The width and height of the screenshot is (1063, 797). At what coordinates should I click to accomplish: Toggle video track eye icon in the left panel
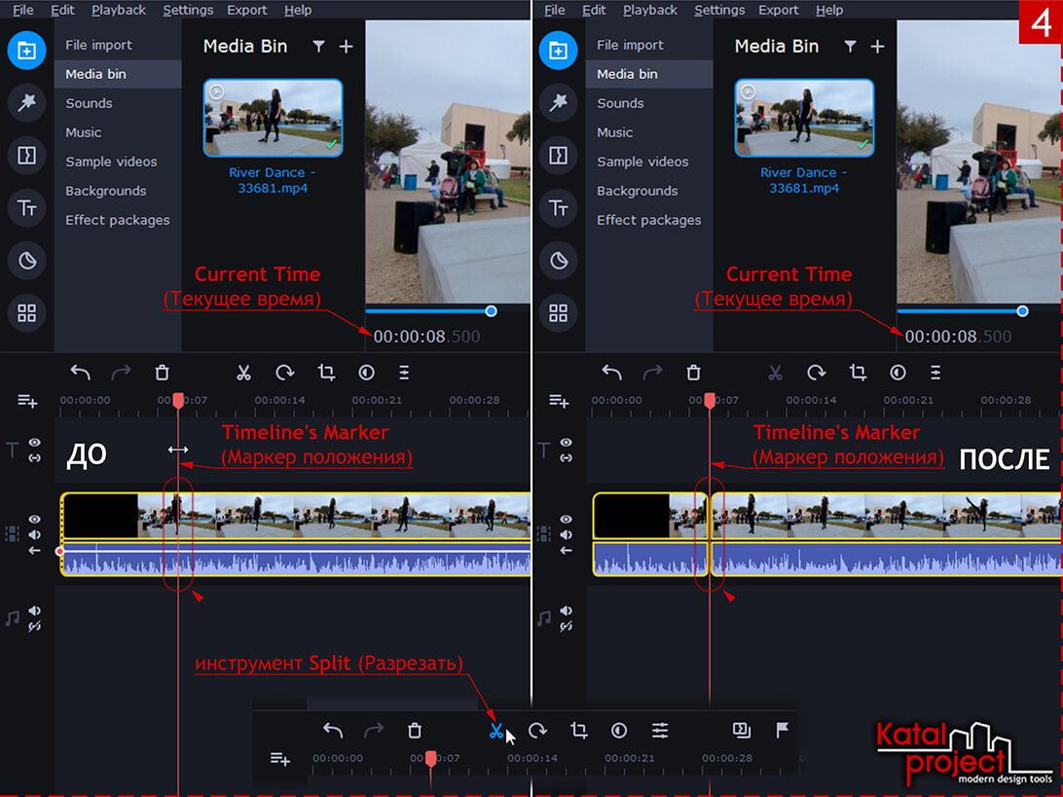(x=35, y=520)
